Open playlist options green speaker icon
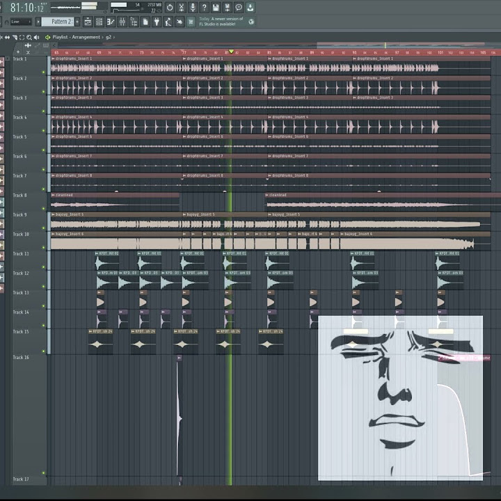Viewport: 501px width, 501px height. [x=48, y=37]
